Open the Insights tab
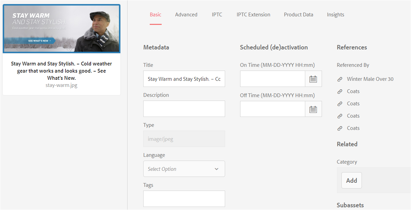The image size is (411, 210). pyautogui.click(x=336, y=15)
